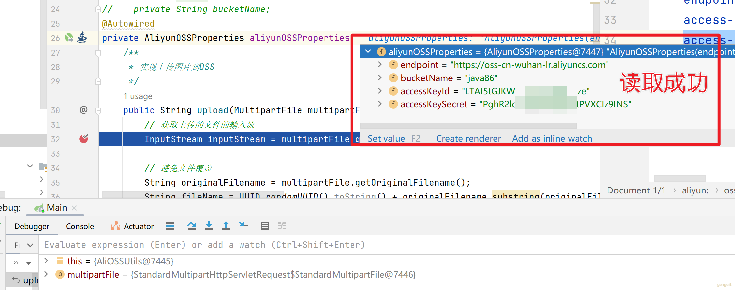Viewport: 735px width, 290px height.
Task: Click line number 35 in gutter
Action: [55, 183]
